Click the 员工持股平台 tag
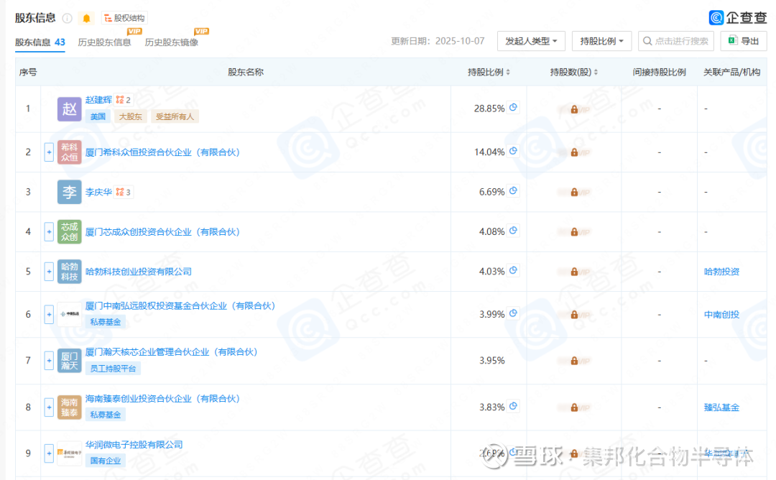This screenshot has height=480, width=776. (x=113, y=368)
